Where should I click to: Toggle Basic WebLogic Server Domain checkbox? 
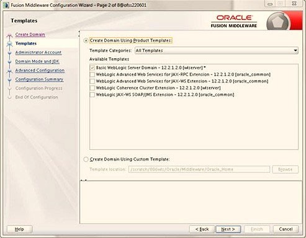(92, 68)
